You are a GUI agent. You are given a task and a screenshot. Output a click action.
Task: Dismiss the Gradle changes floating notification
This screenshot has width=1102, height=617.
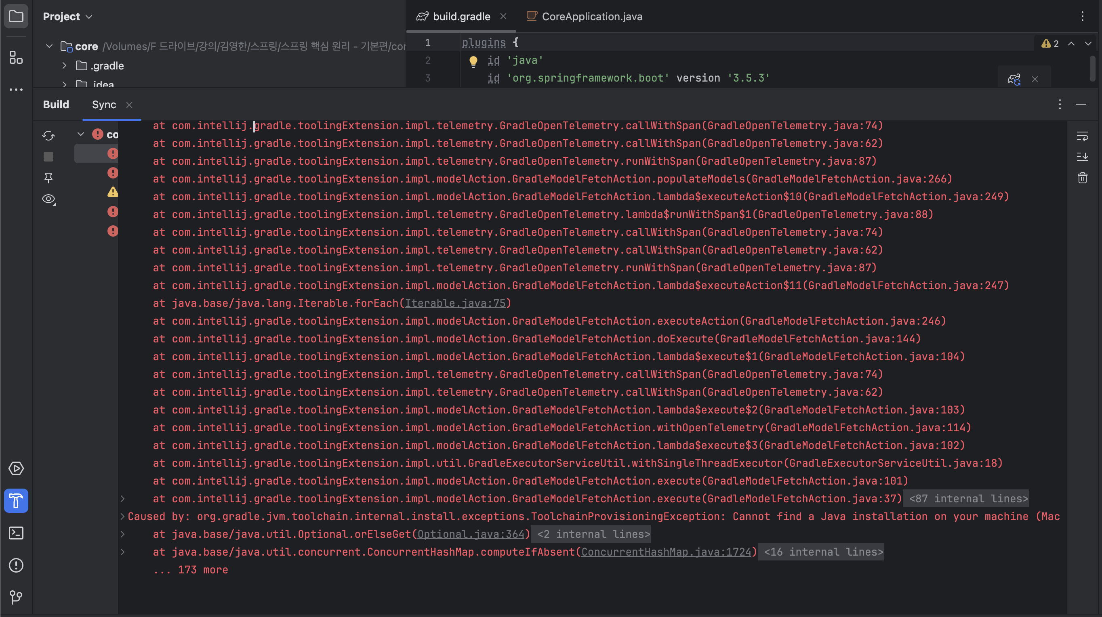(x=1035, y=79)
